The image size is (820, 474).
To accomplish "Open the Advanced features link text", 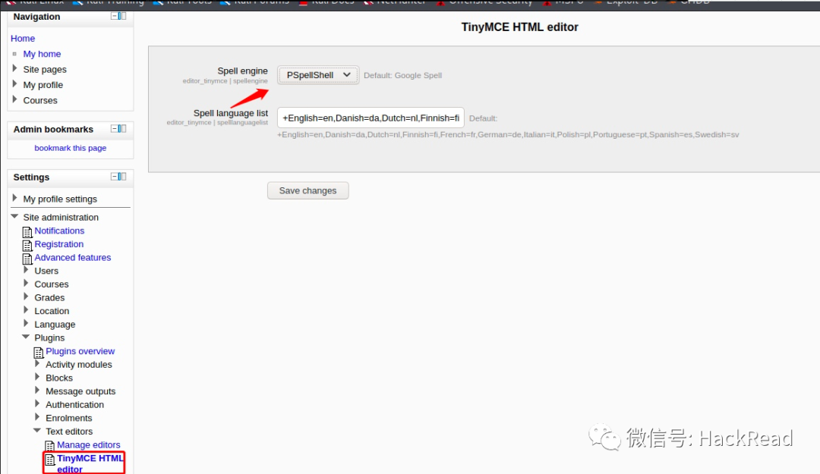I will point(73,257).
